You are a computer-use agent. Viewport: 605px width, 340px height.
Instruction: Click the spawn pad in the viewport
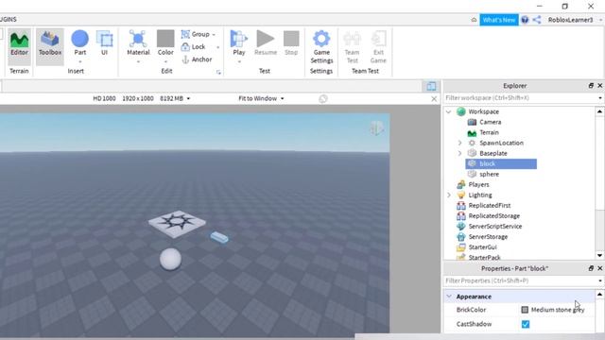coord(177,223)
